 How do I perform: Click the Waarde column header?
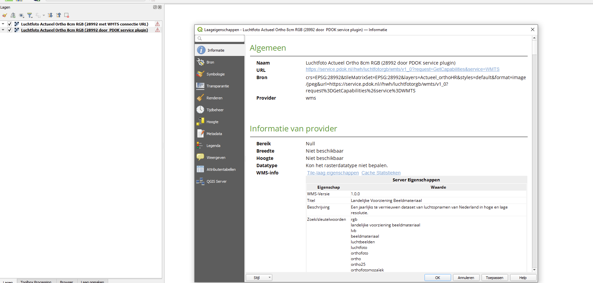[x=438, y=187]
